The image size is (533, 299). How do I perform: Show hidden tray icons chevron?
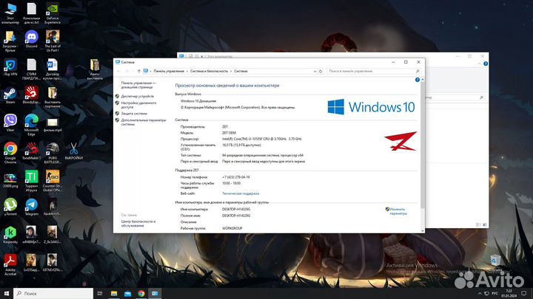(x=480, y=293)
